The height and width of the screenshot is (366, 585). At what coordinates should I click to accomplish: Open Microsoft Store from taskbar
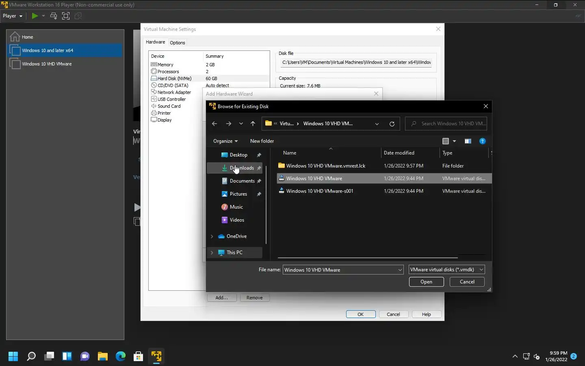coord(139,357)
